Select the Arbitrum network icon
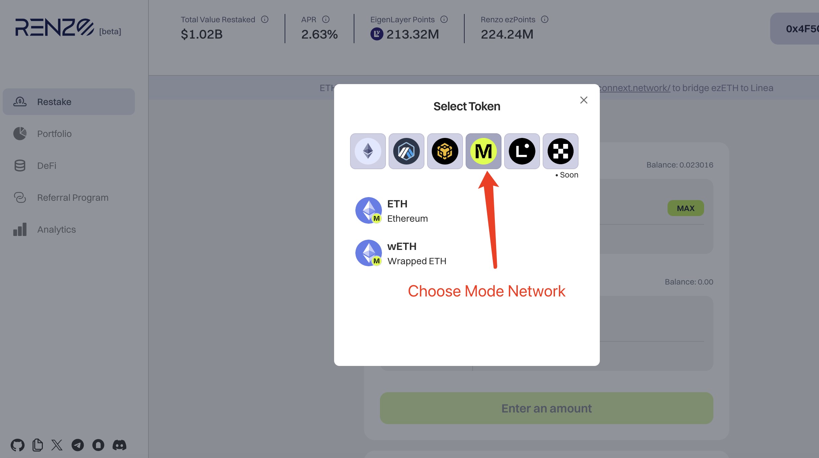The width and height of the screenshot is (819, 458). click(406, 151)
